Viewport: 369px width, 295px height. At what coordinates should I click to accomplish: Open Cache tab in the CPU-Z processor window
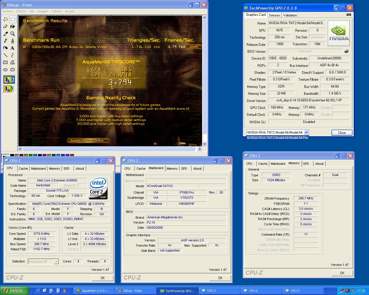click(x=23, y=169)
